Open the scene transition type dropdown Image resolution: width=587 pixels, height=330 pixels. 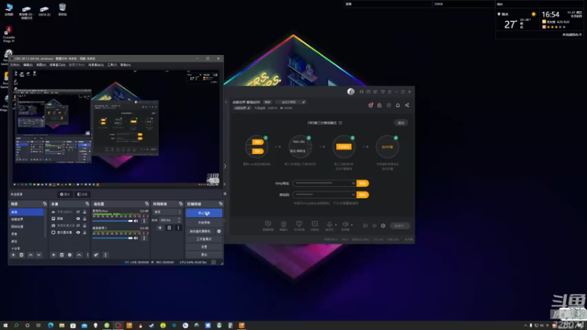tap(167, 212)
